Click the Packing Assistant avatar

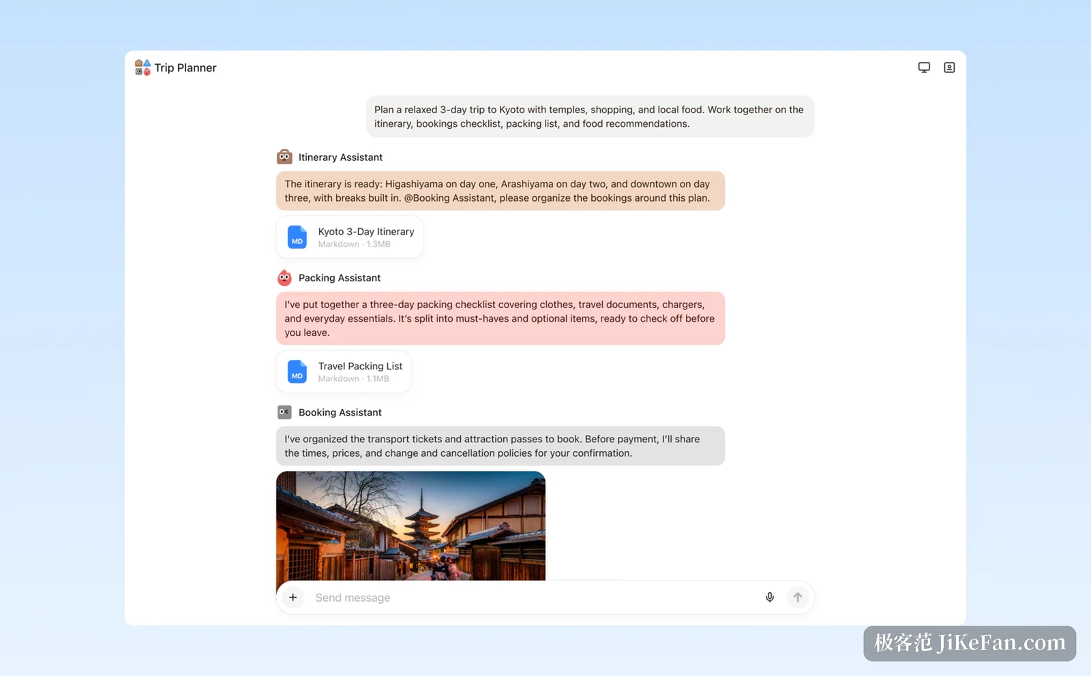click(284, 277)
